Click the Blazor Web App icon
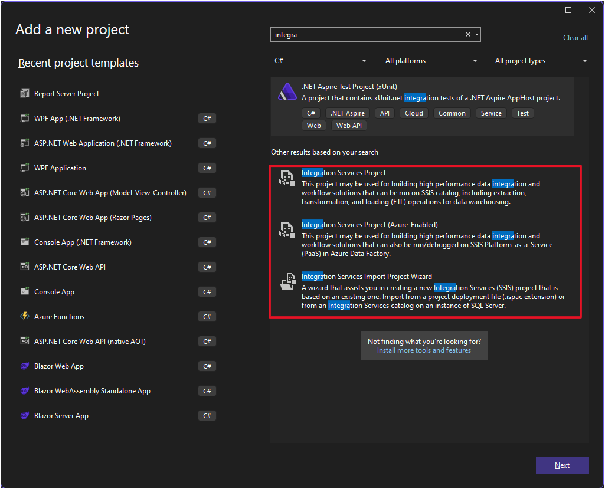The image size is (605, 489). [25, 366]
